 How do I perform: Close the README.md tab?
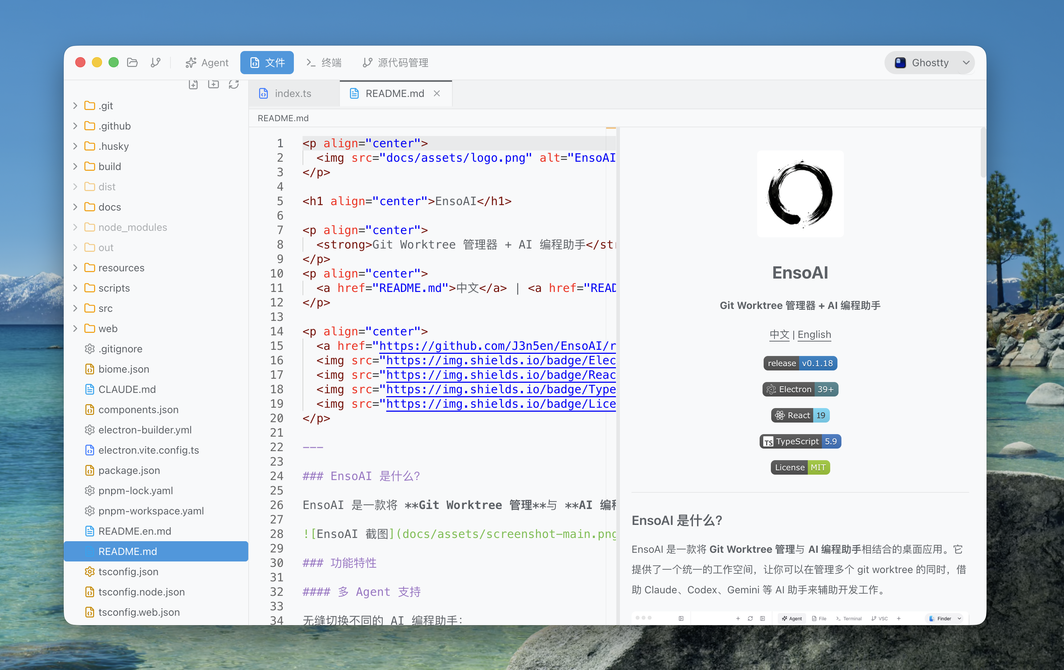436,93
